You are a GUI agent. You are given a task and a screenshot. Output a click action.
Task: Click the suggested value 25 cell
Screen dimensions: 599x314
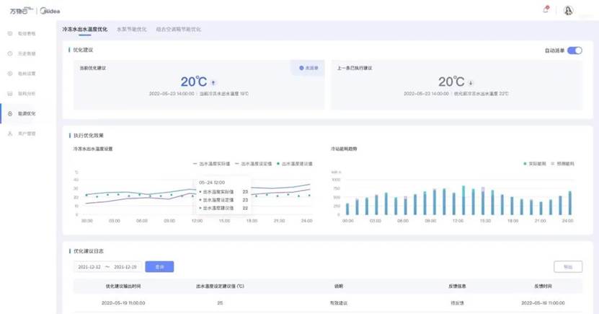click(x=220, y=303)
